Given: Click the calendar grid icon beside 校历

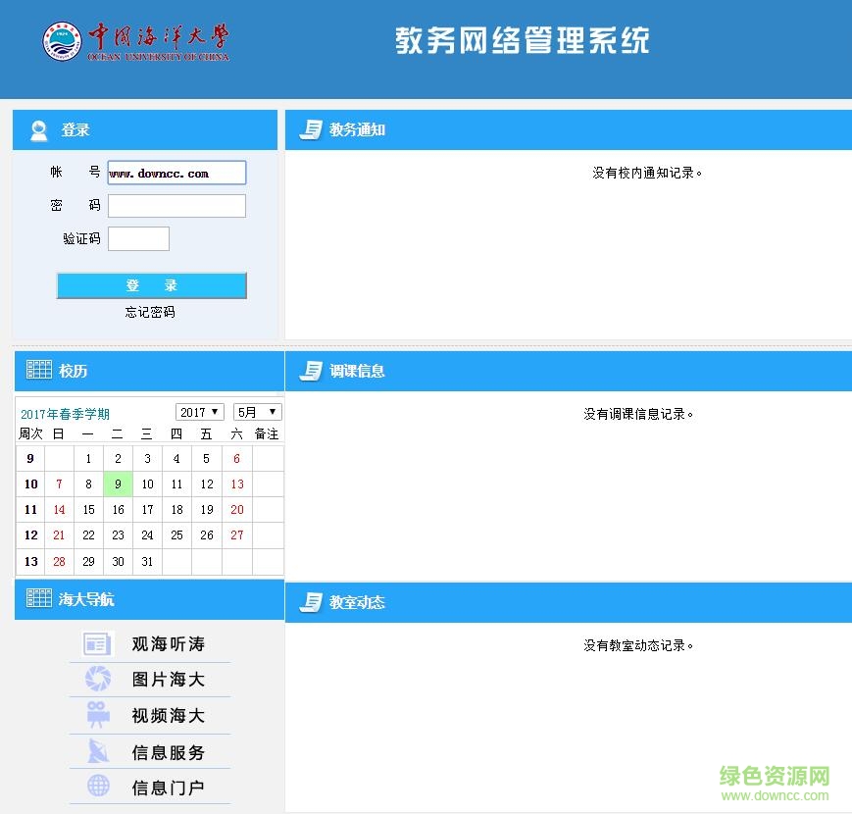Looking at the screenshot, I should coord(39,370).
